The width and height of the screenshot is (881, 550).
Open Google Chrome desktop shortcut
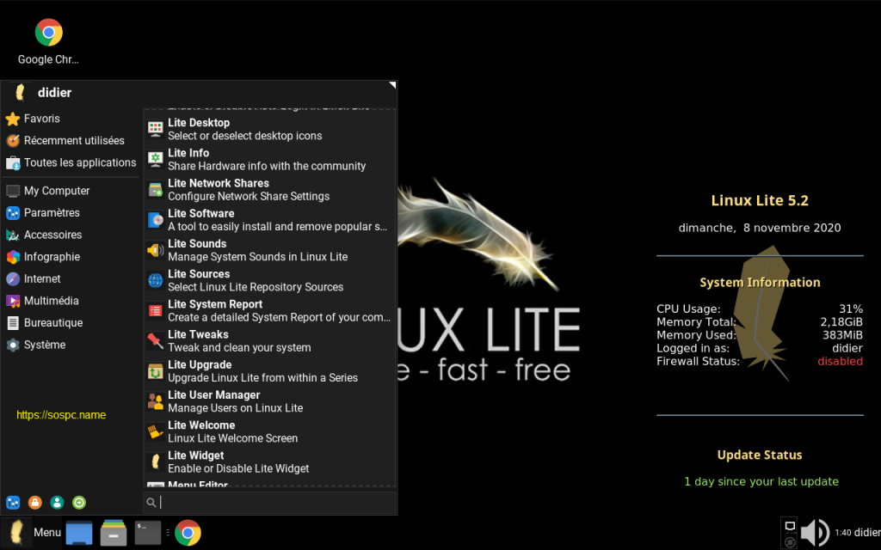48,41
